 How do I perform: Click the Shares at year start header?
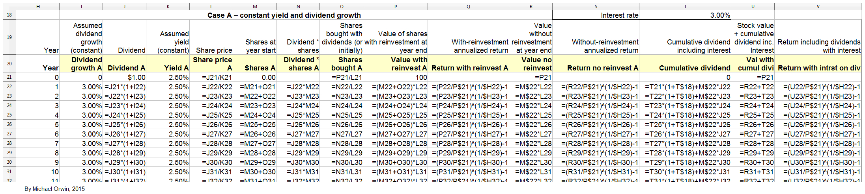pyautogui.click(x=255, y=37)
